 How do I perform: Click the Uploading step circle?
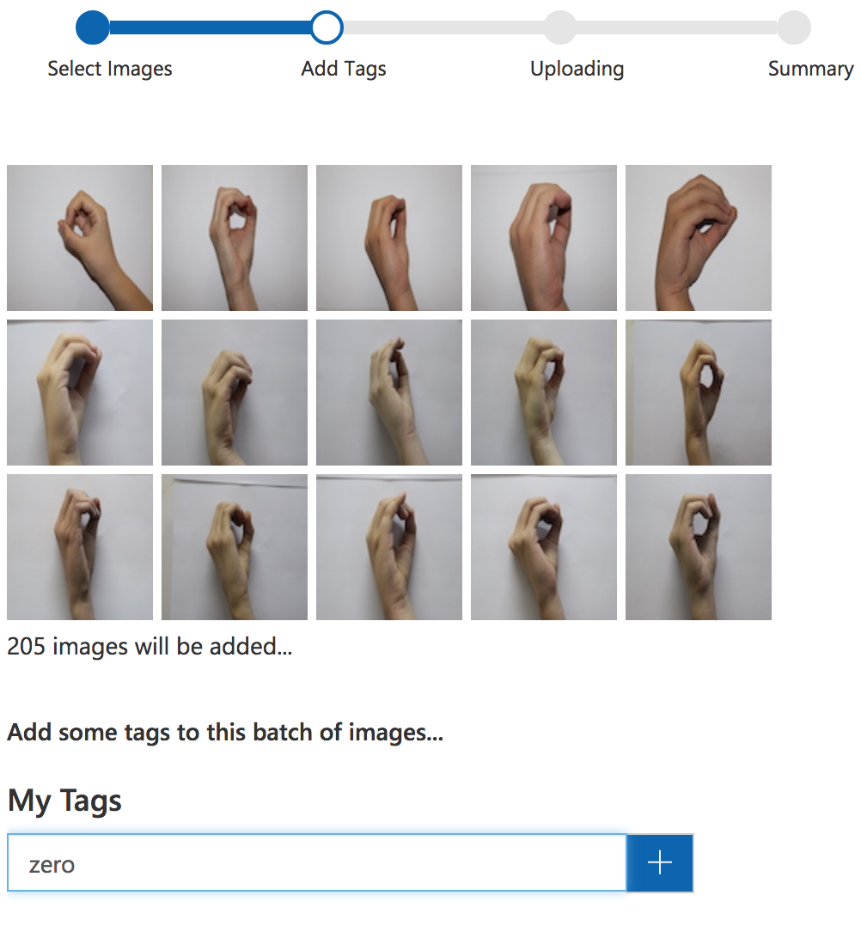559,27
